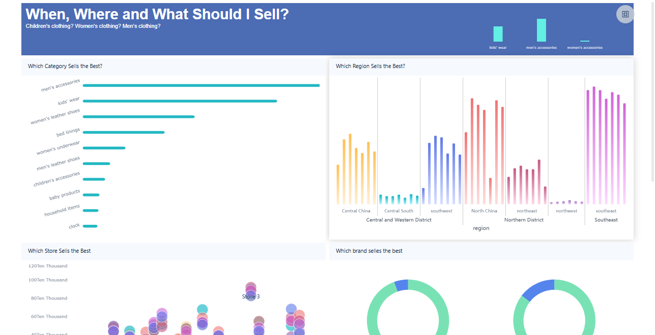Select the Central and Western District label
The width and height of the screenshot is (655, 335).
tap(398, 220)
